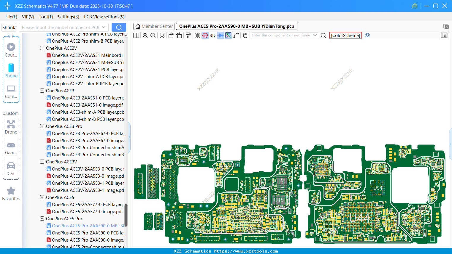
Task: Select the OnePlus ACE5 Pro YiDianTong.pcb tab
Action: coord(237,26)
